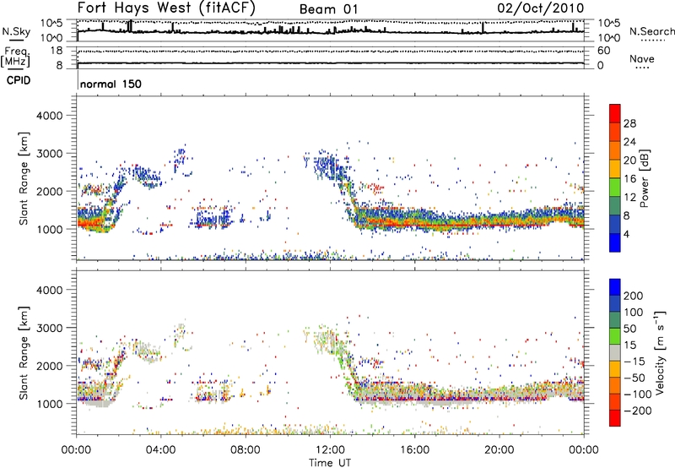Click '3000' on power panel range axis
Screen dimensions: 675x468
click(49, 154)
